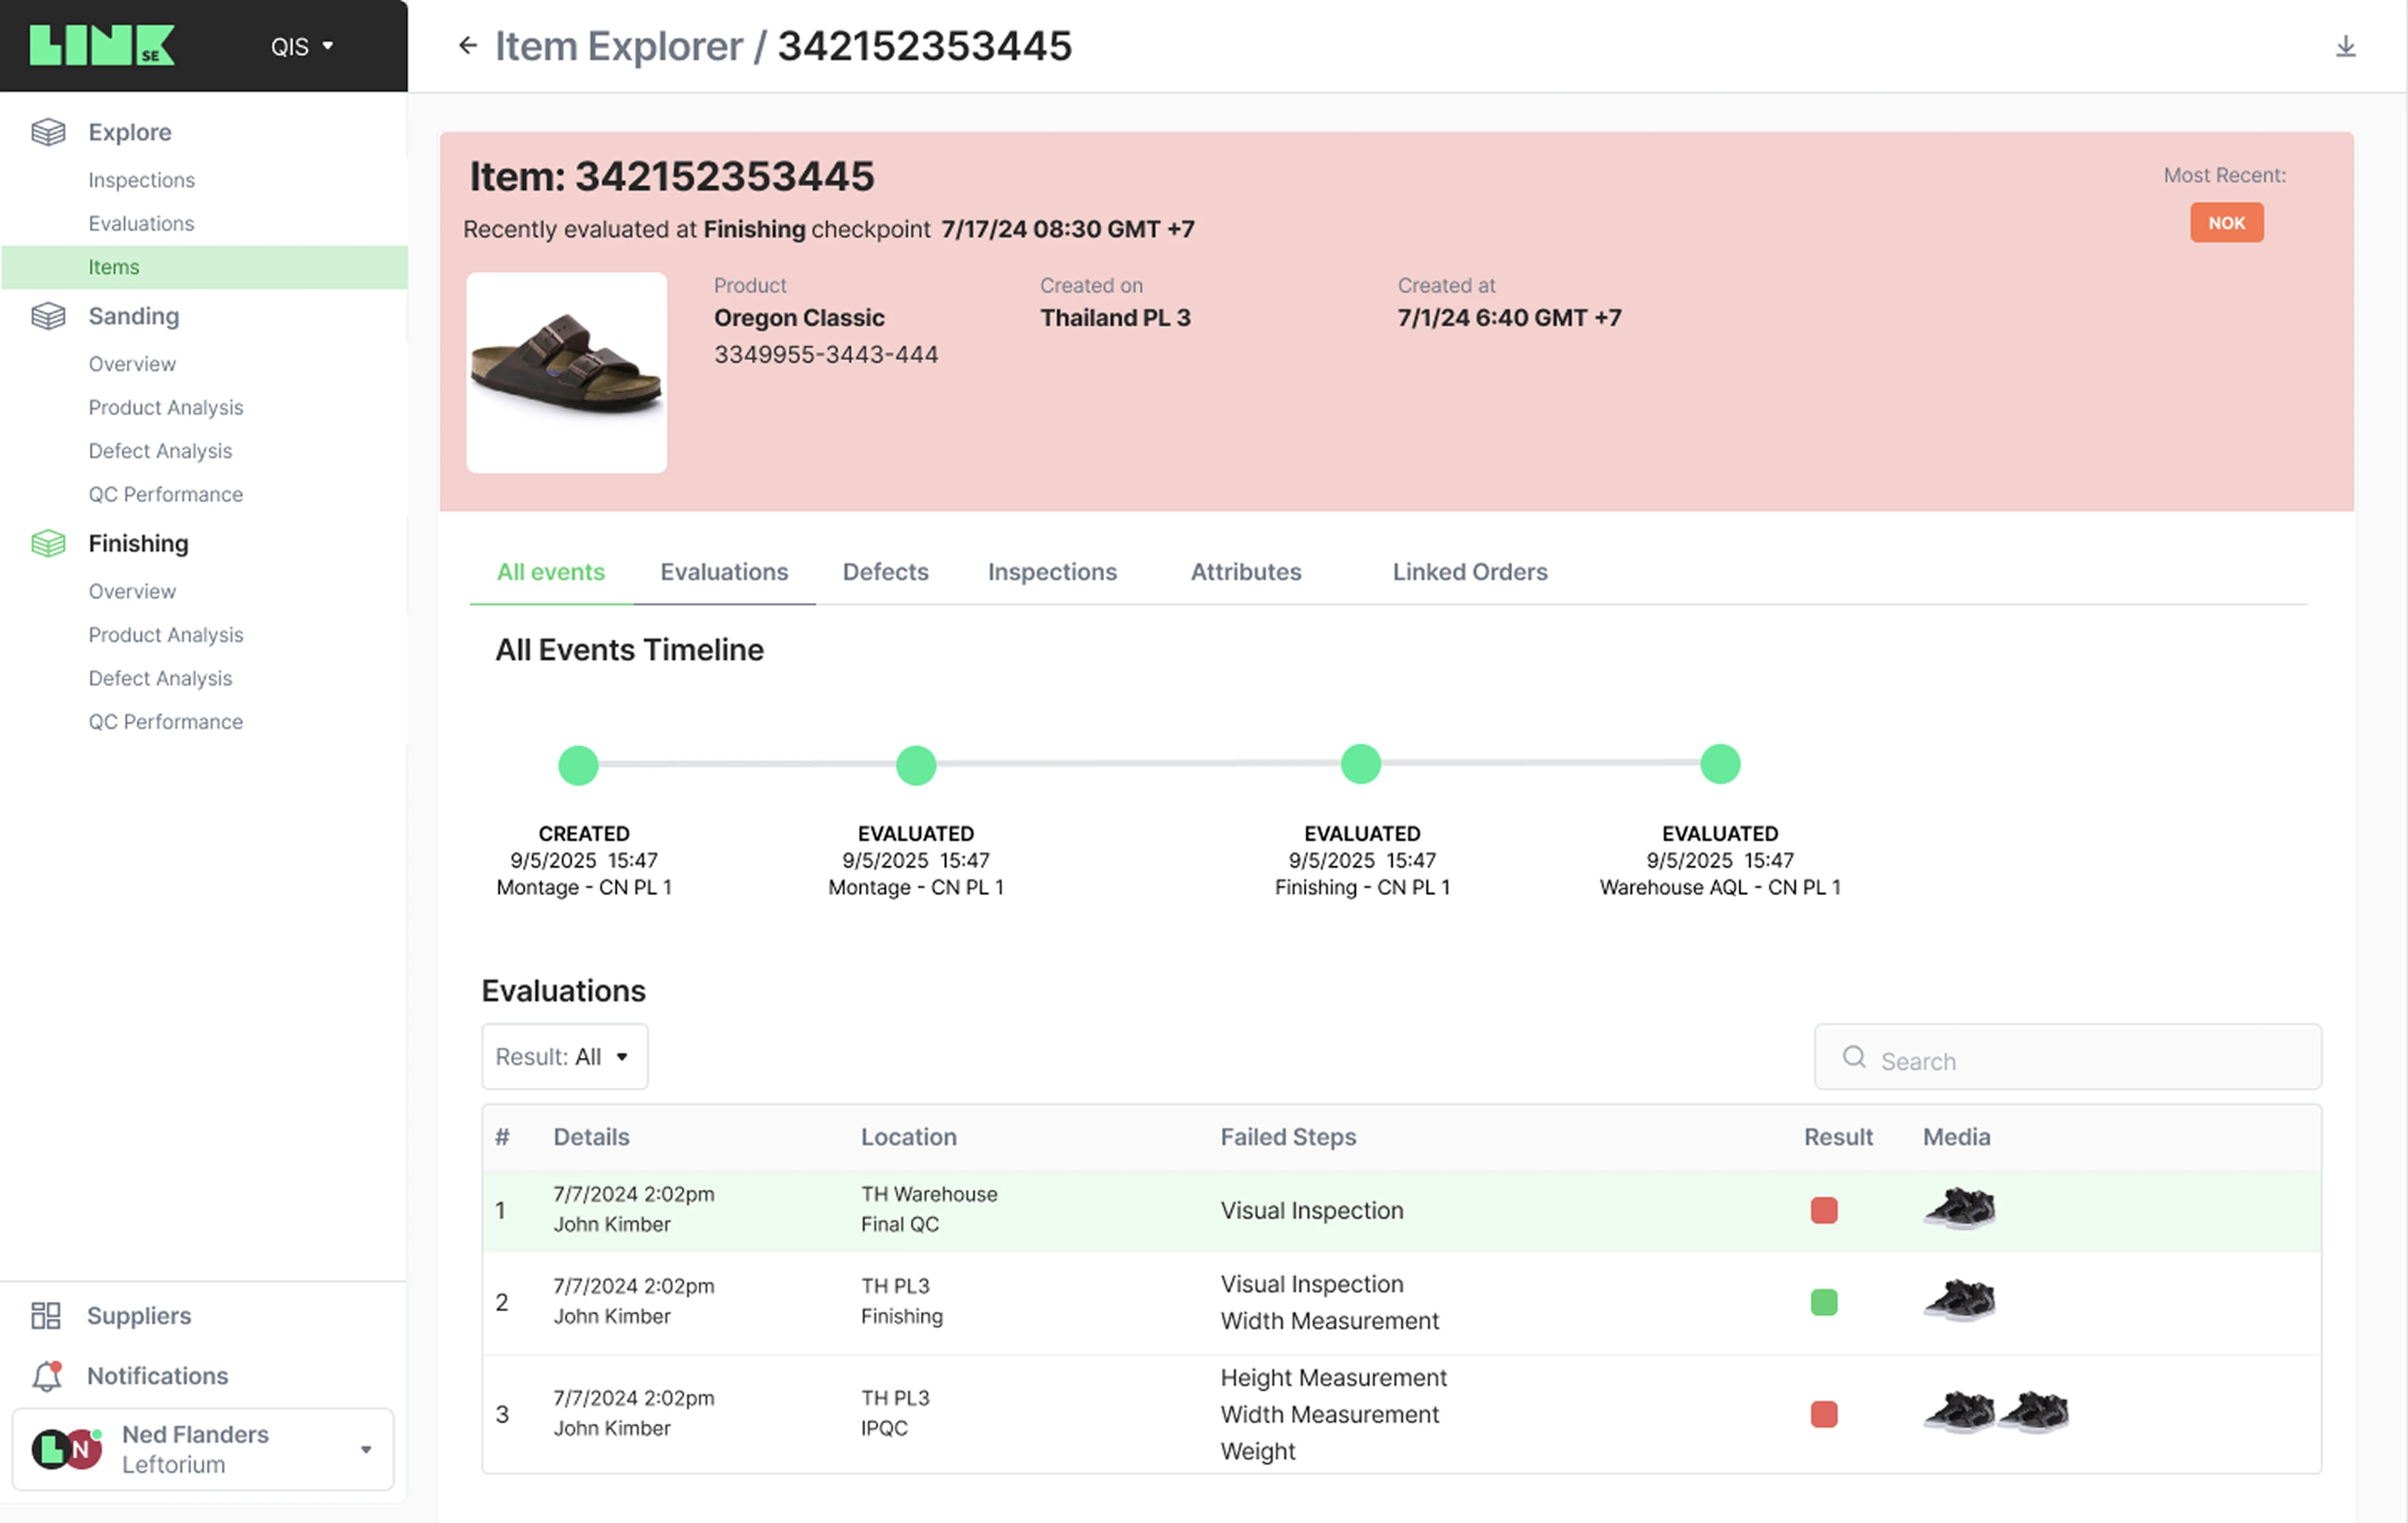Screen dimensions: 2408x1523
Task: Open the Result: All filter dropdown
Action: click(x=564, y=1056)
